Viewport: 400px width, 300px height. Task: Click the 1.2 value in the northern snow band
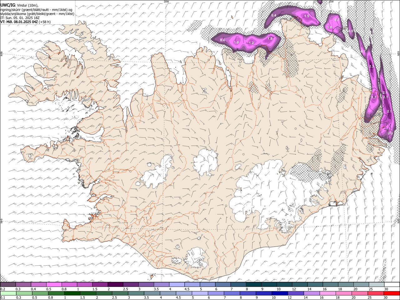coord(251,43)
